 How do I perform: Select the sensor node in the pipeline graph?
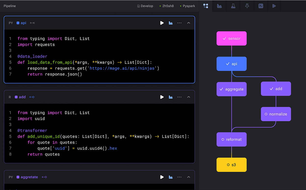232,38
